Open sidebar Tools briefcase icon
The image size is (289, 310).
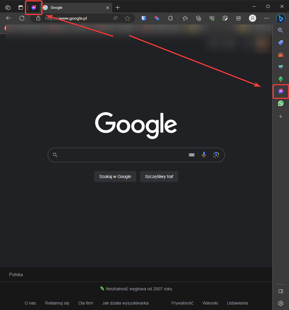pos(281,55)
